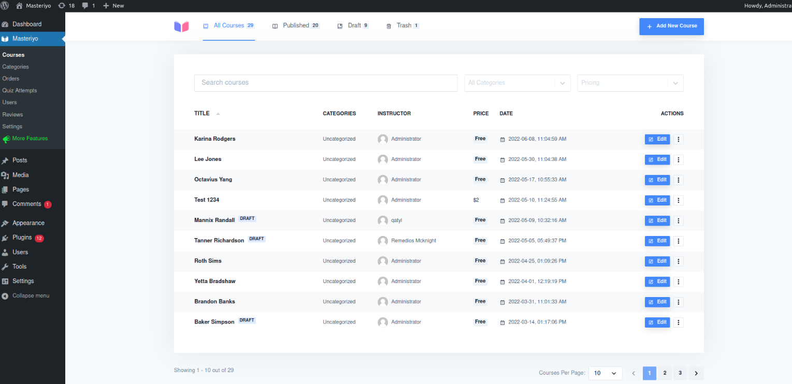The image size is (792, 384).
Task: Sort courses by the Title column arrow
Action: (x=218, y=114)
